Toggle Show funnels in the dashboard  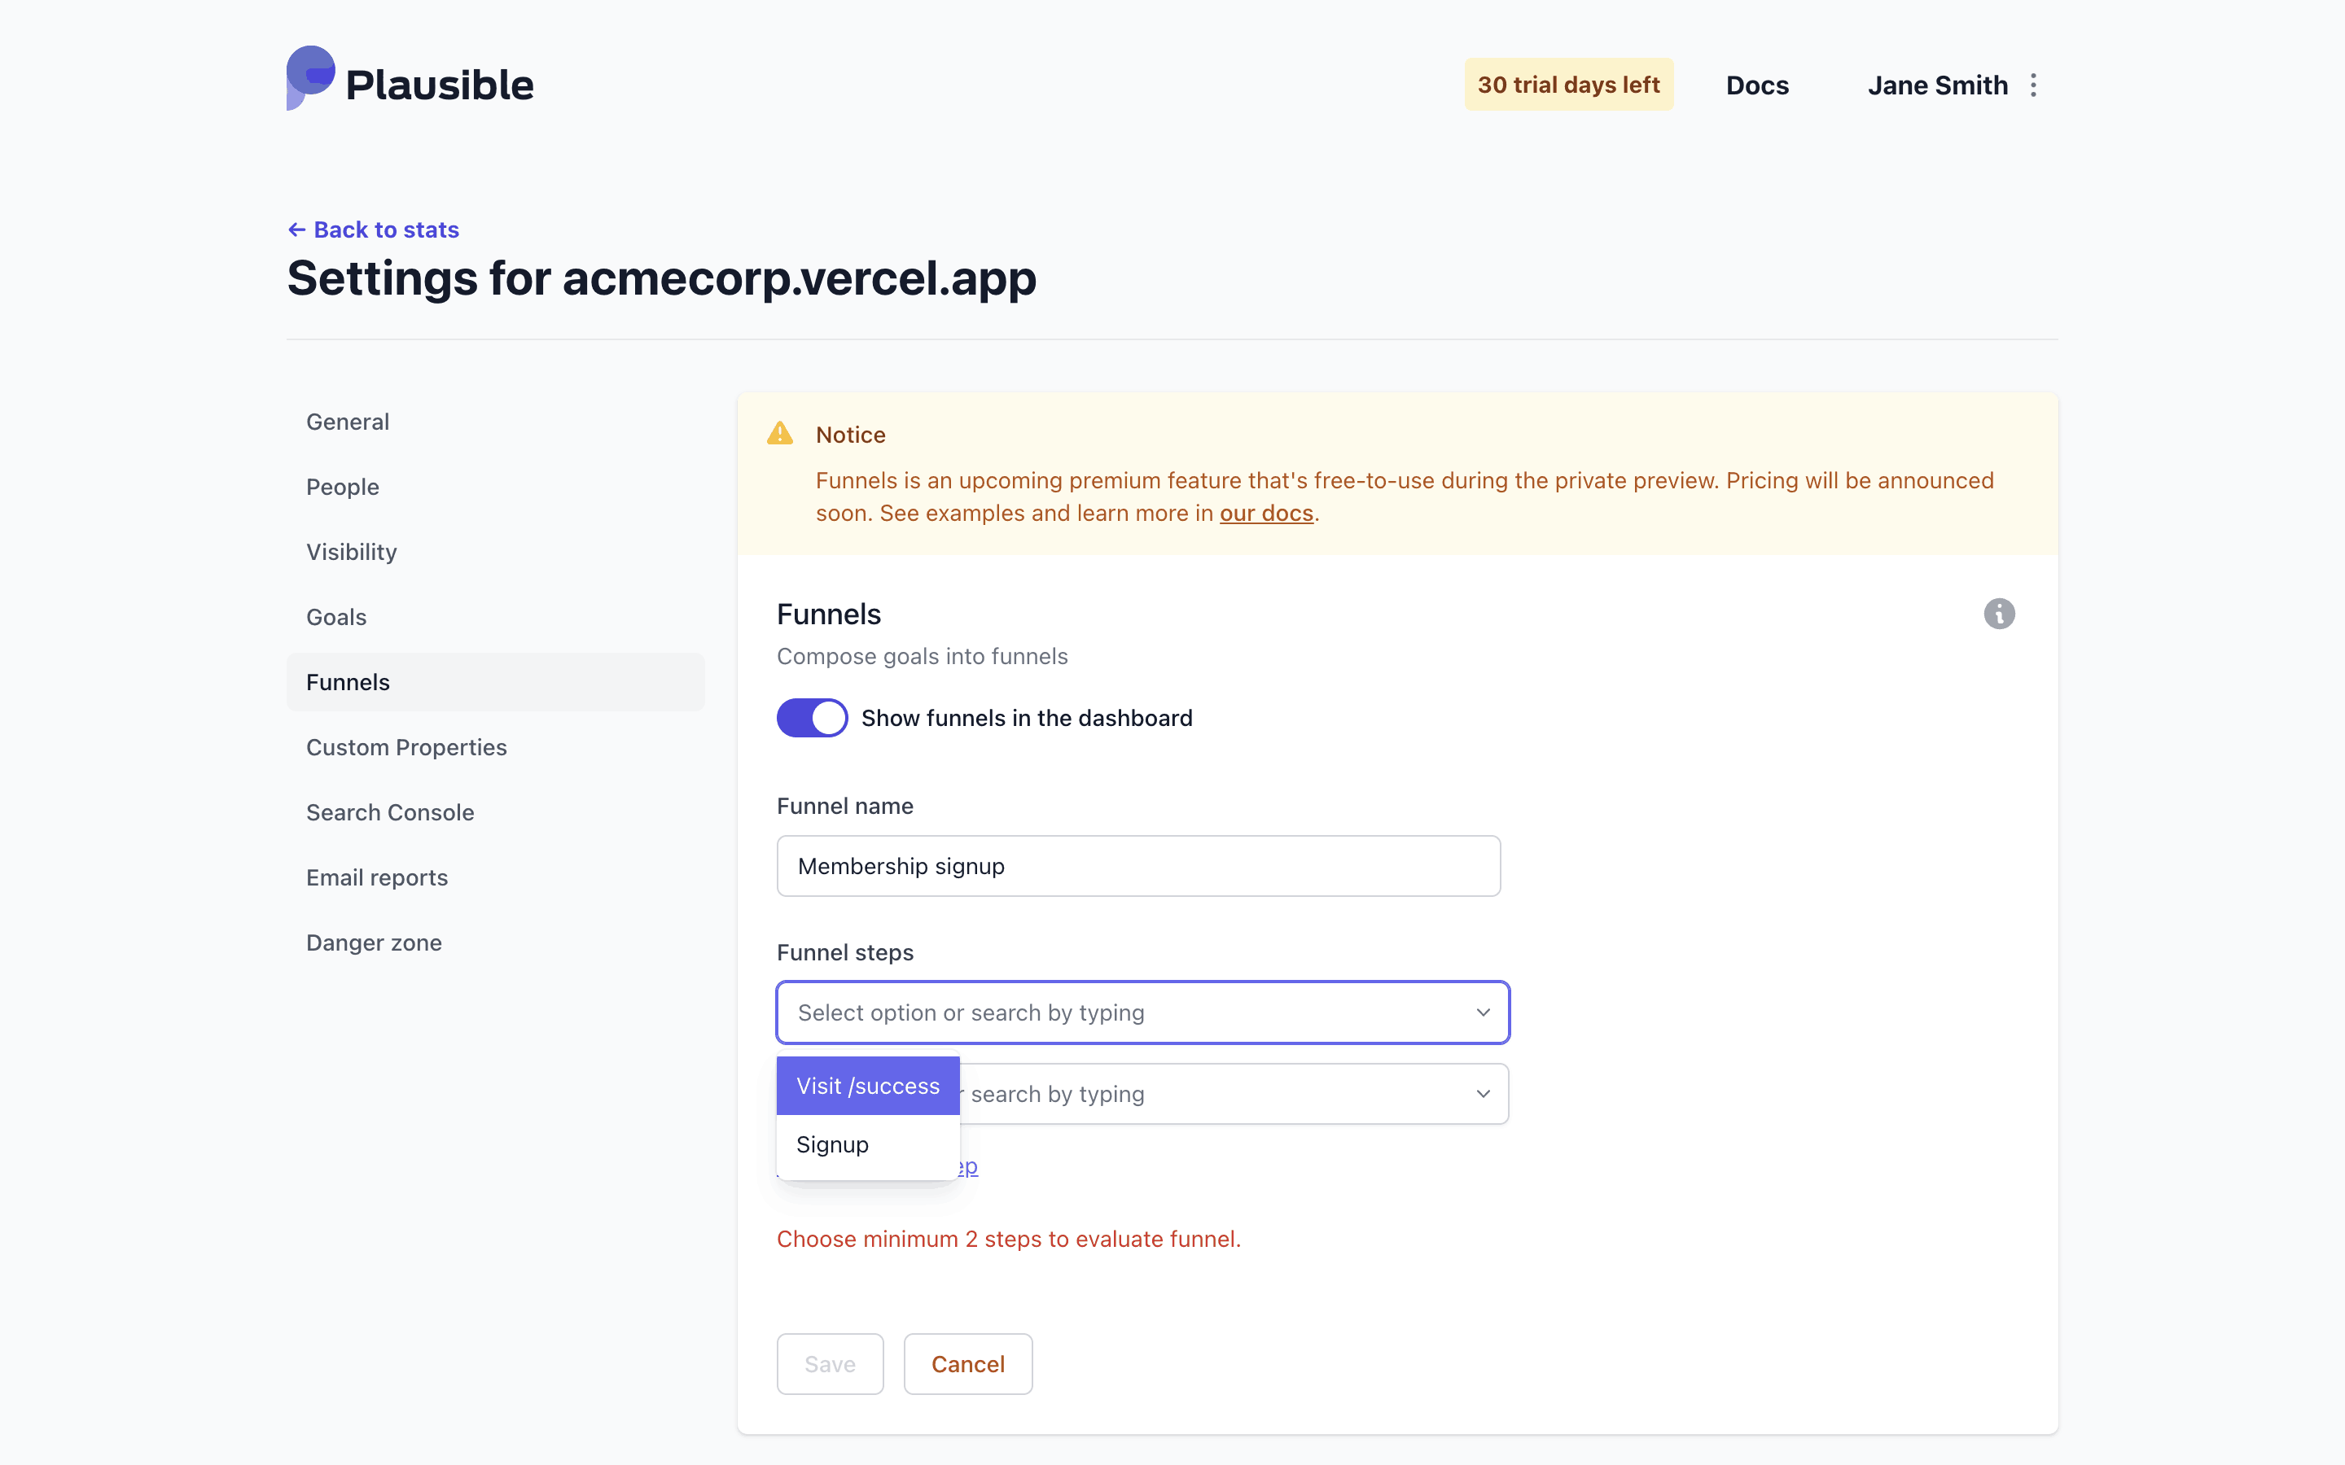coord(812,718)
